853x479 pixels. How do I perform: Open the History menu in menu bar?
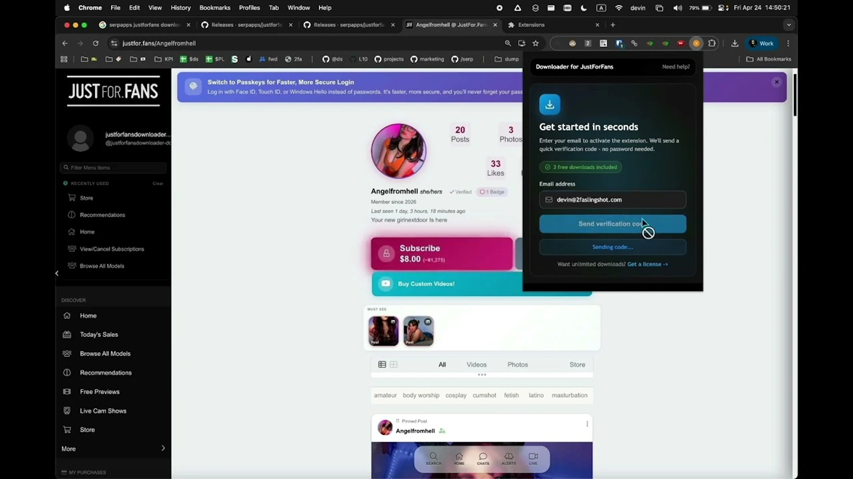pos(181,8)
